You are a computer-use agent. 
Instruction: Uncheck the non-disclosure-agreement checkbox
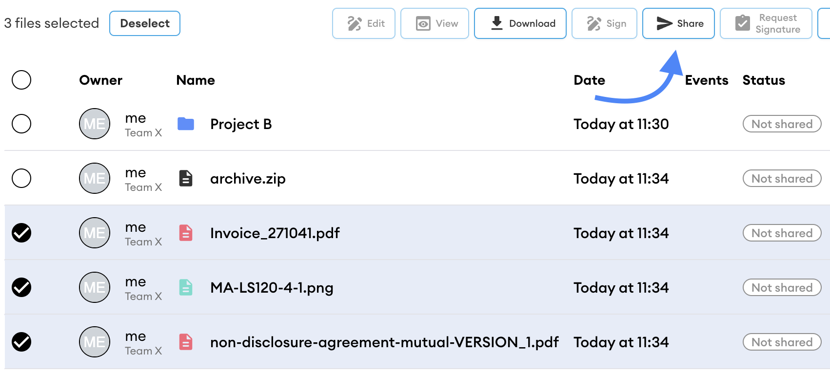(21, 342)
